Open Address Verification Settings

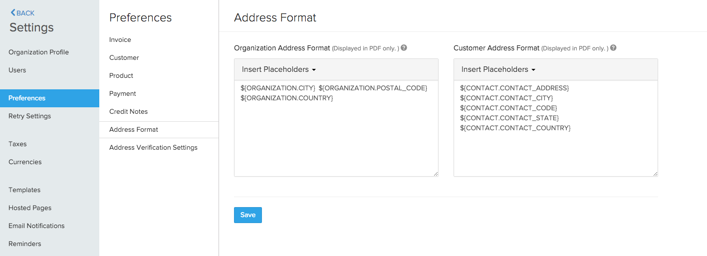pos(153,148)
